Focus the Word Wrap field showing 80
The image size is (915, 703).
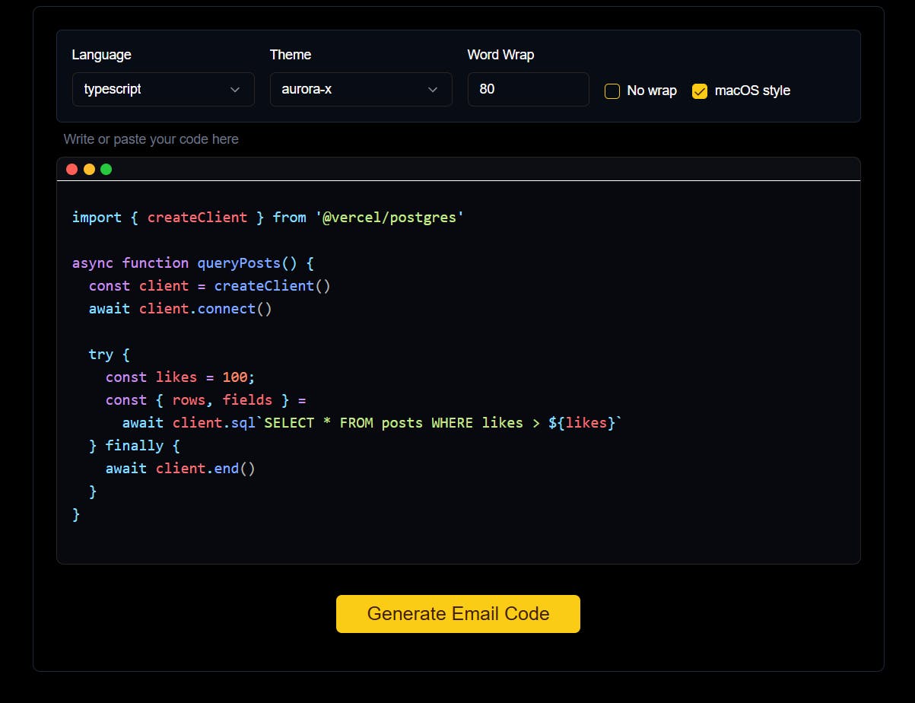pyautogui.click(x=529, y=89)
